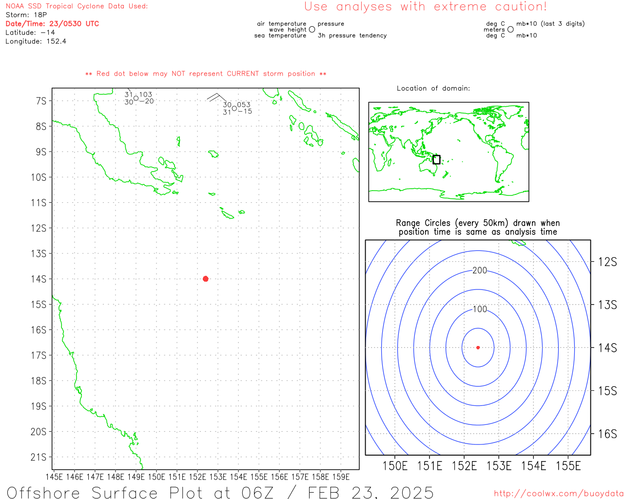Click the '150E' label on range circles plot
This screenshot has height=499, width=624.
(395, 466)
